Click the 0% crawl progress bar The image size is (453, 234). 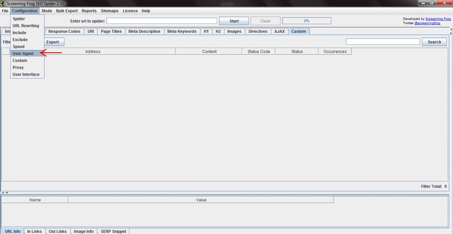coord(306,21)
